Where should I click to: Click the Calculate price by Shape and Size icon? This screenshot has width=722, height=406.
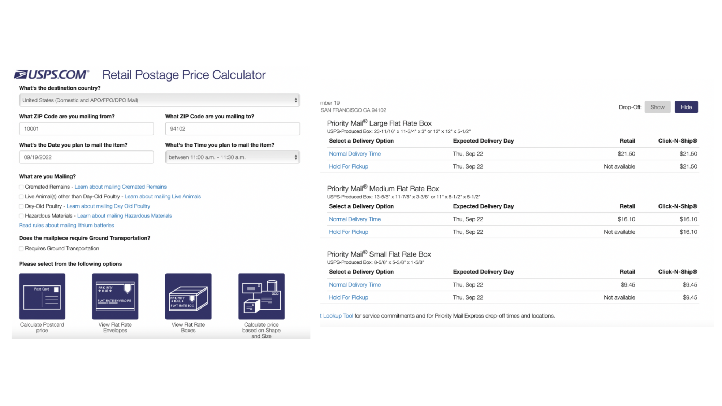click(x=261, y=296)
